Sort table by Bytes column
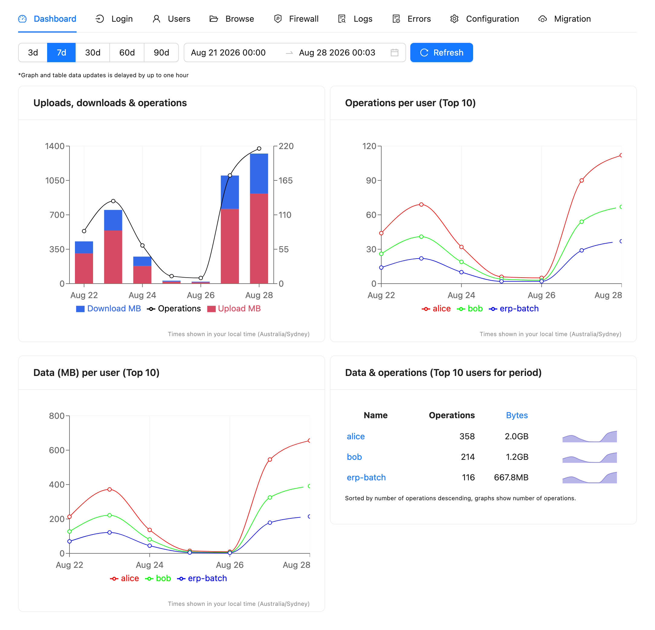655x630 pixels. coord(517,415)
